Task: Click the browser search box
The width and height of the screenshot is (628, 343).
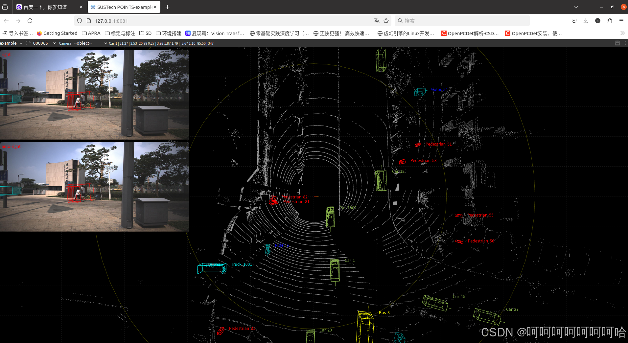Action: 462,21
